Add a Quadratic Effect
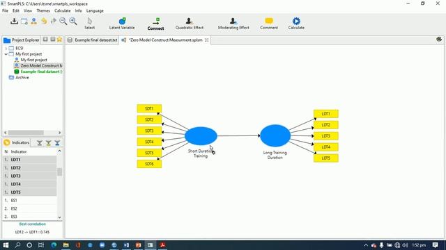The height and width of the screenshot is (250, 446). [190, 24]
